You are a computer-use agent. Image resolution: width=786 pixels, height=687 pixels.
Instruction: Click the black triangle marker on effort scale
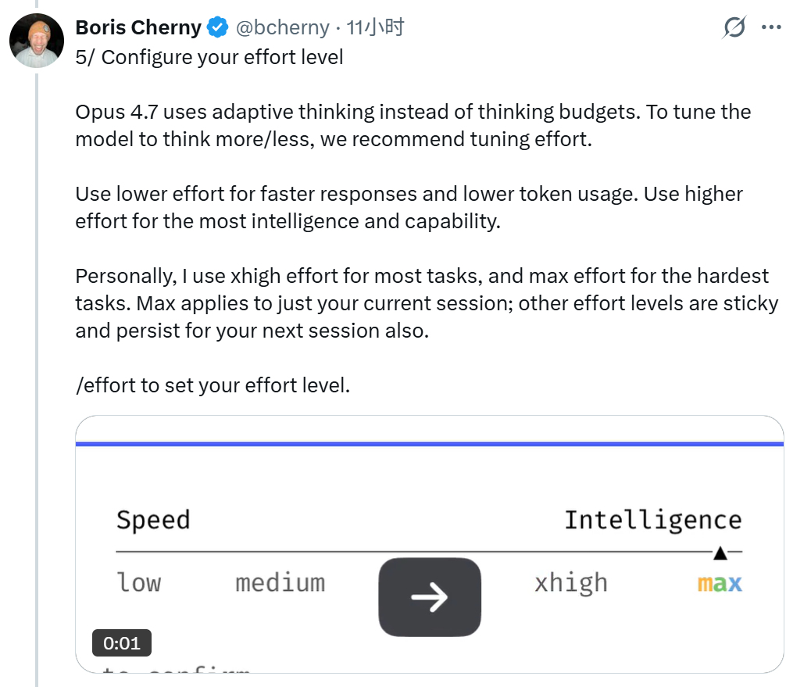(720, 553)
